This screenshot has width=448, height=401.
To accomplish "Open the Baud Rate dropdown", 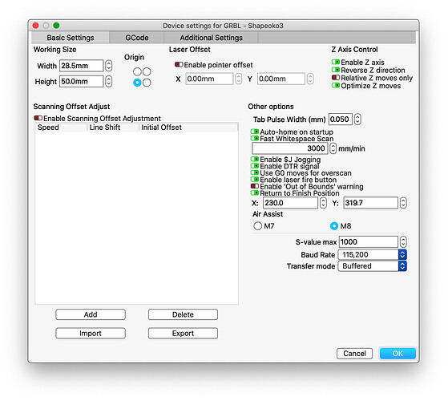I will tap(372, 254).
